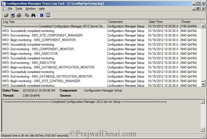
Task: Click the Component column header
Action: click(127, 21)
